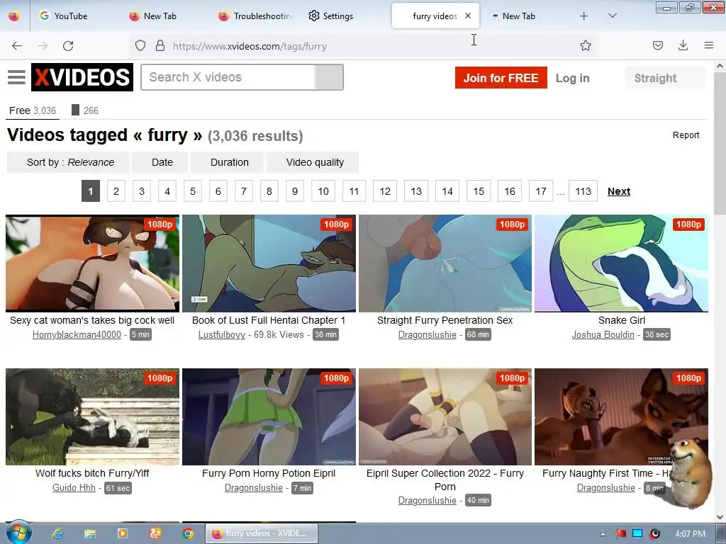Image resolution: width=726 pixels, height=544 pixels.
Task: Show site security info via padlock icon
Action: coord(160,45)
